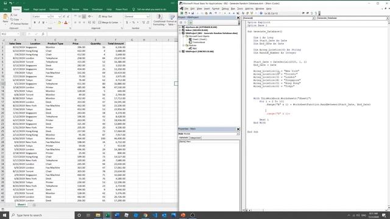
Task: Toggle Wrap Text in Excel's ribbon
Action: tap(105, 16)
